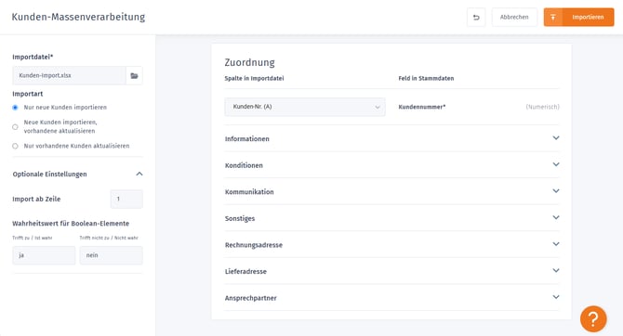Expand the Konditionen section

tap(391, 165)
